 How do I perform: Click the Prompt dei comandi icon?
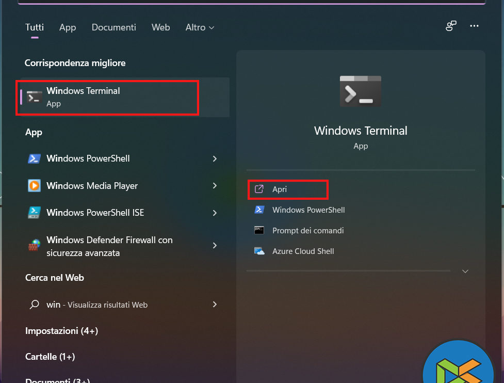259,230
